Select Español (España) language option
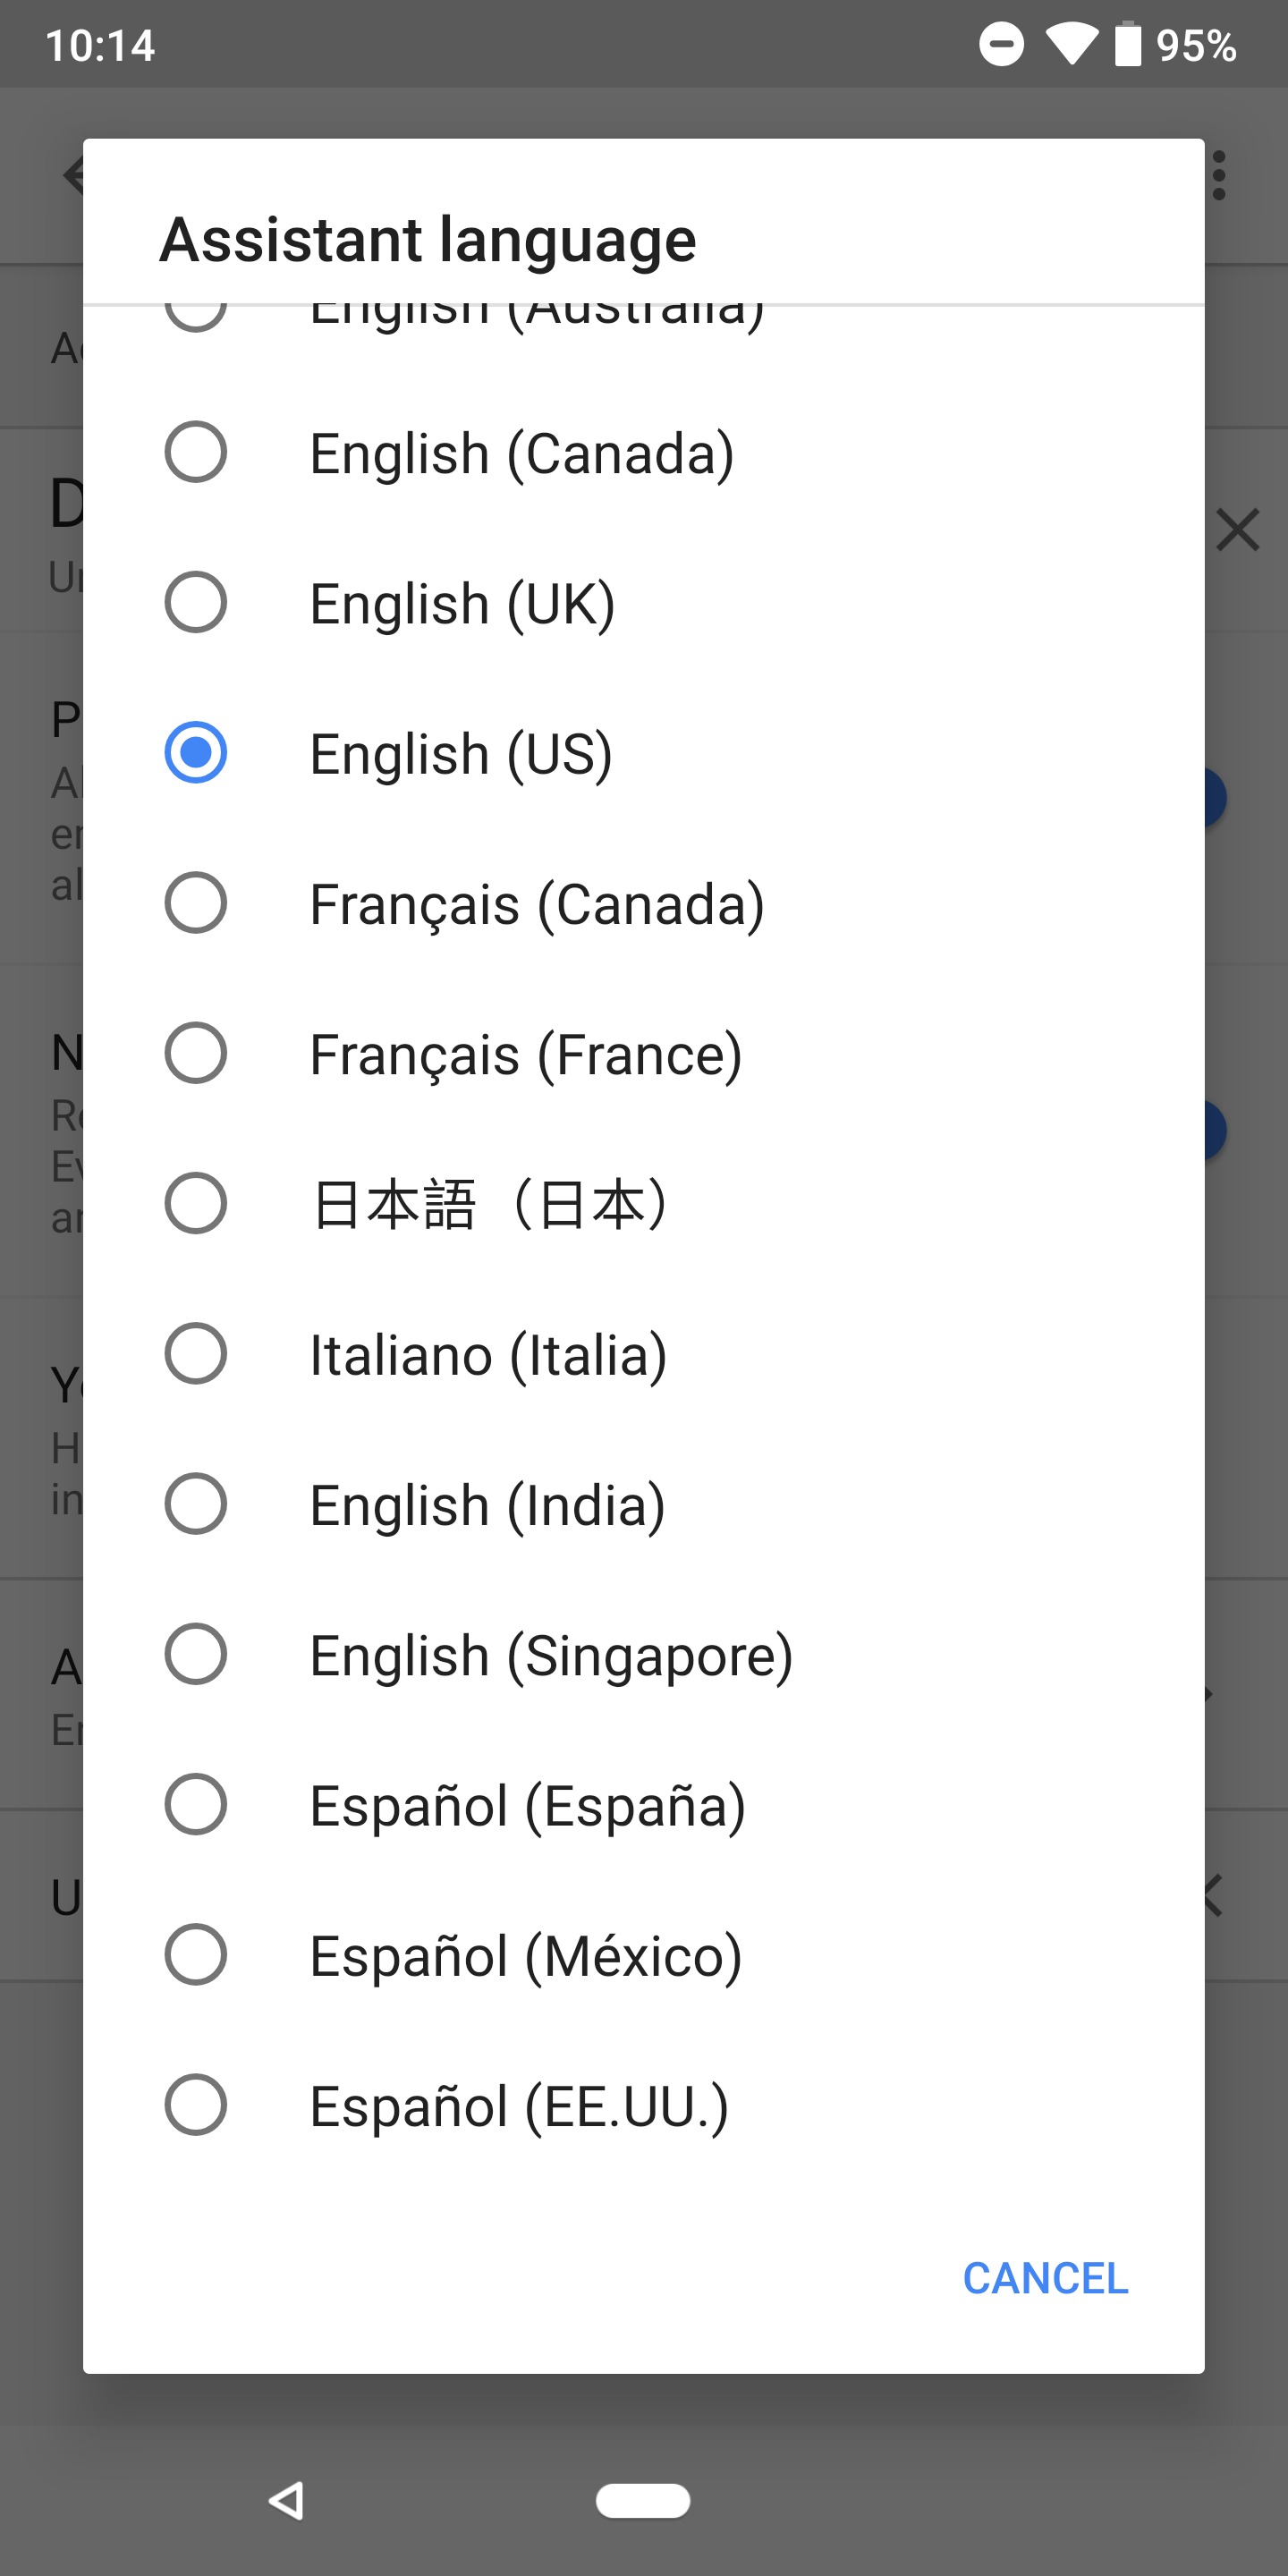1288x2576 pixels. 196,1804
